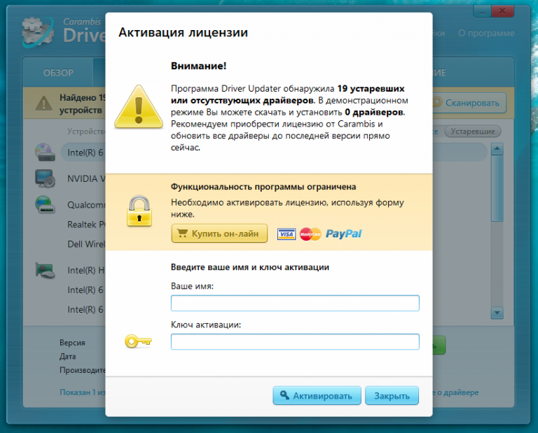This screenshot has width=538, height=433.
Task: Focus the Ваше имя input field
Action: [295, 303]
